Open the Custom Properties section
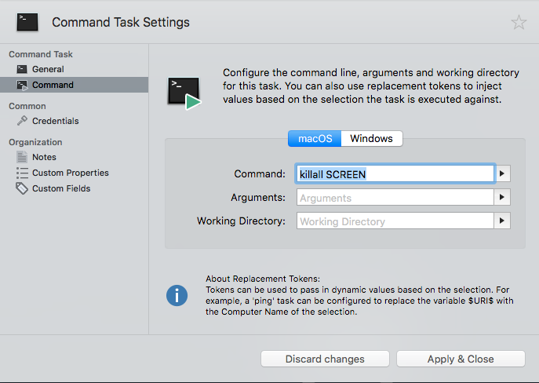This screenshot has height=383, width=539. 70,173
